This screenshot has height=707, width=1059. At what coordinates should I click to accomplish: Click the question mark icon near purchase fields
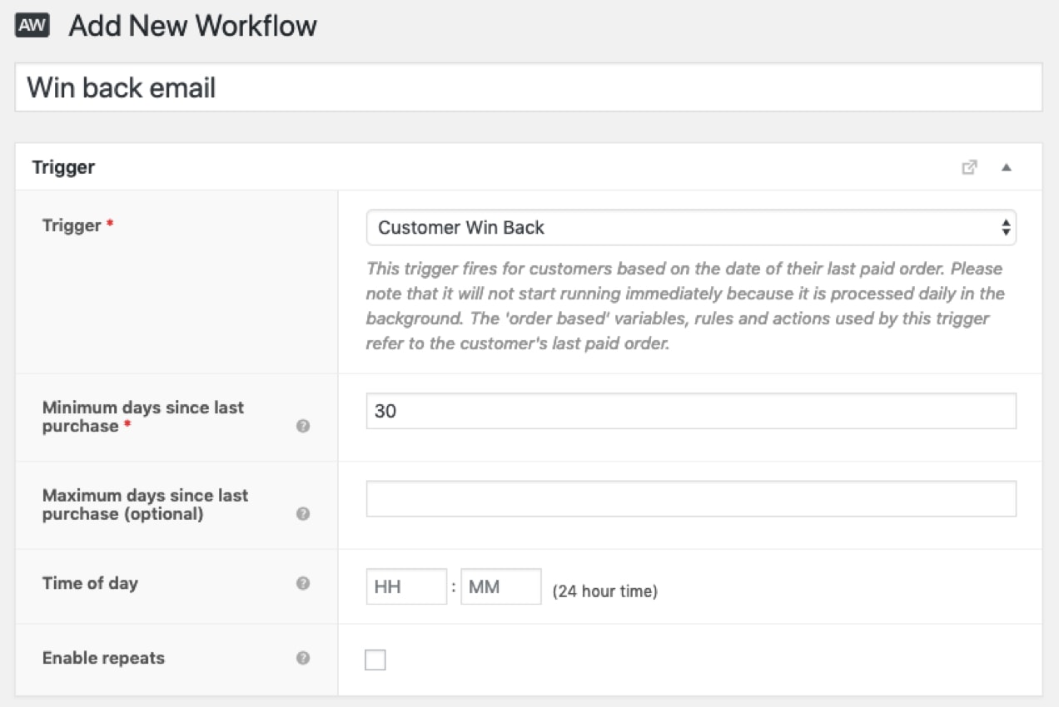pyautogui.click(x=303, y=424)
